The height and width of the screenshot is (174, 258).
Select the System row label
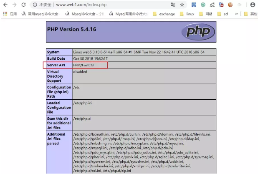[53, 52]
